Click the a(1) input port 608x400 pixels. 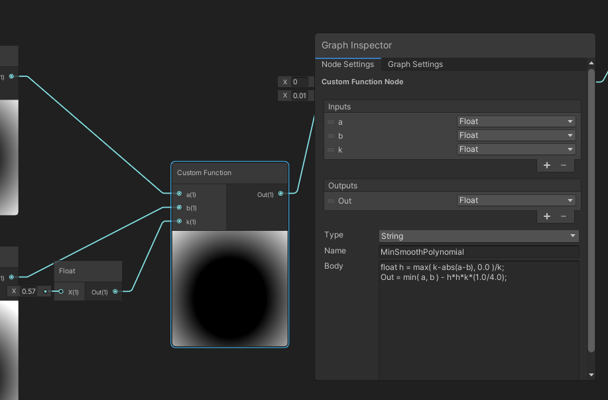(179, 194)
